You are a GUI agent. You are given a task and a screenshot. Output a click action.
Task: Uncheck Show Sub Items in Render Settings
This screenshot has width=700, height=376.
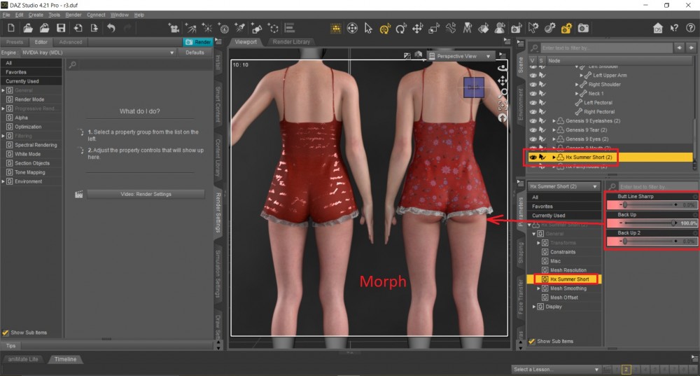click(6, 333)
